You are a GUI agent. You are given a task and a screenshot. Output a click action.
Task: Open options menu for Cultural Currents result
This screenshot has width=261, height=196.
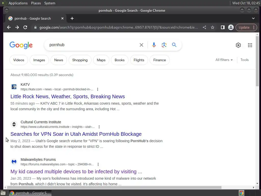99,127
